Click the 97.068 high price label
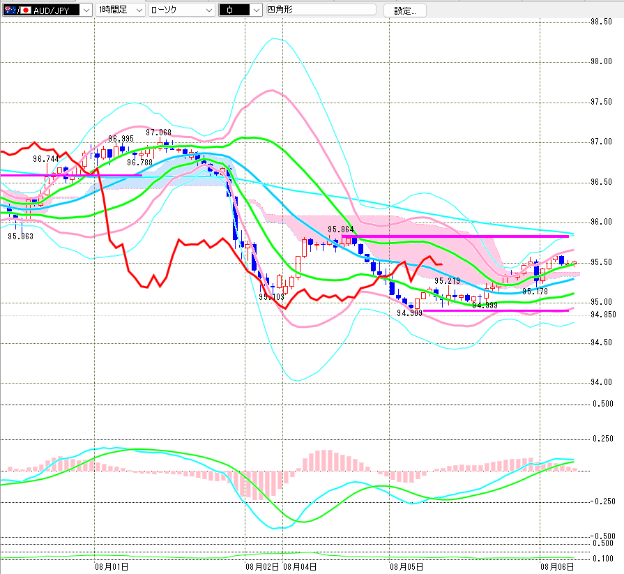The image size is (624, 574). coord(158,132)
